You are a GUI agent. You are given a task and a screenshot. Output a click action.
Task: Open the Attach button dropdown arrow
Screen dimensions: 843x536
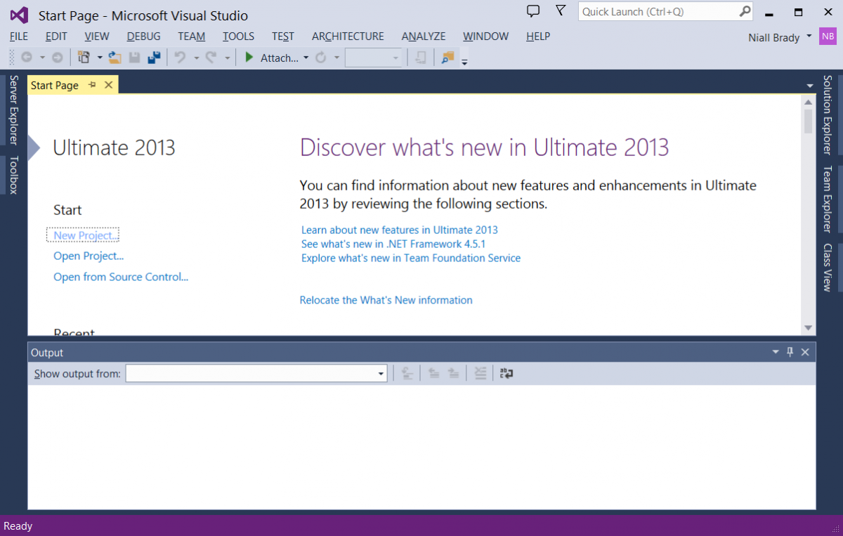(x=306, y=58)
